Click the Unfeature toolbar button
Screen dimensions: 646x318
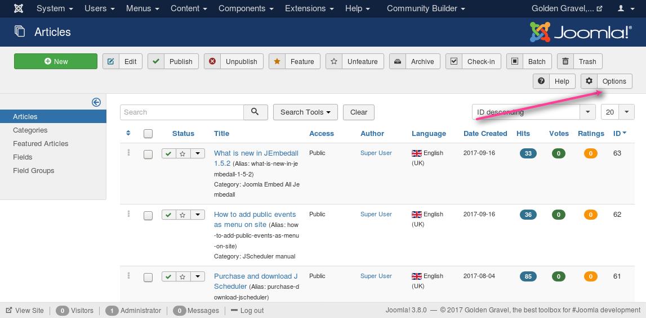click(x=355, y=61)
